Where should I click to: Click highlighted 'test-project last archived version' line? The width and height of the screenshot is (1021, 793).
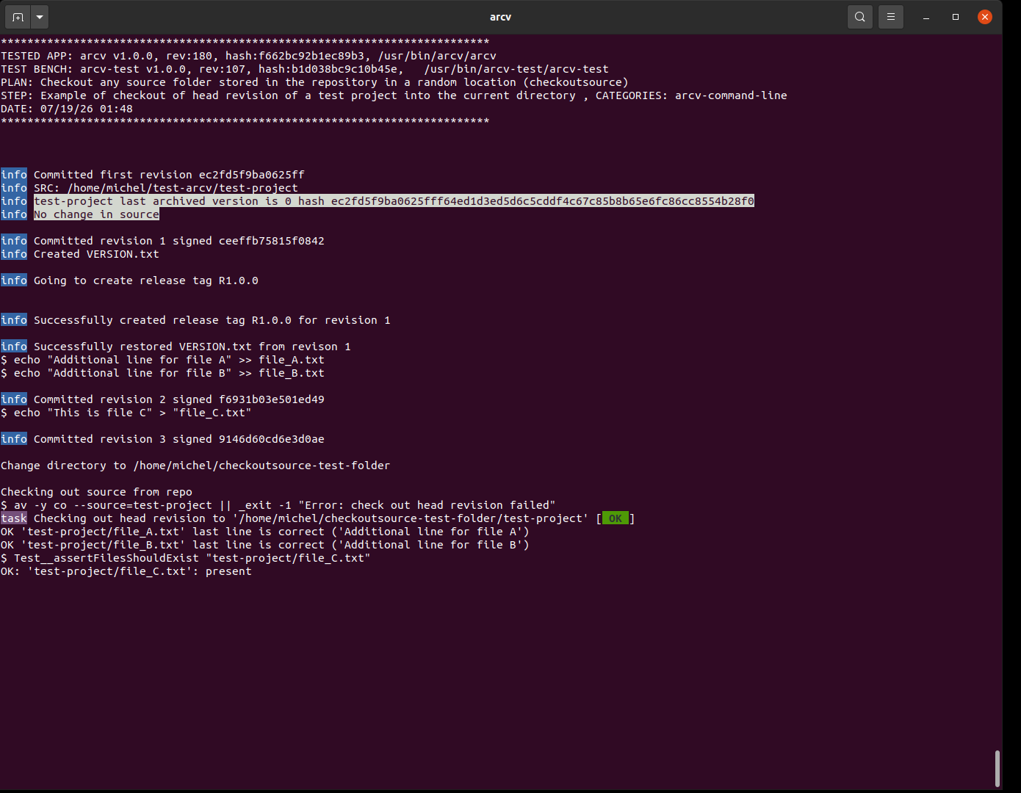click(x=394, y=201)
